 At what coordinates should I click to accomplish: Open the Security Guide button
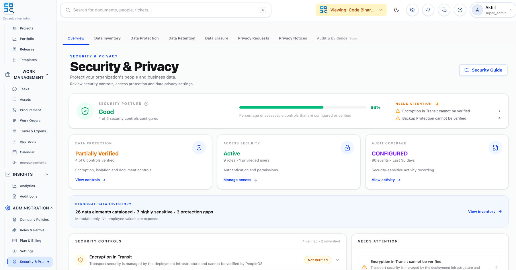pyautogui.click(x=483, y=70)
